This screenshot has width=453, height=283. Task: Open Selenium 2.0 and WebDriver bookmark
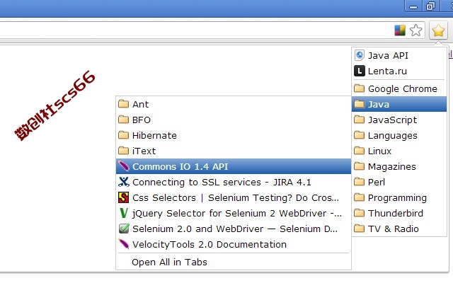(234, 229)
